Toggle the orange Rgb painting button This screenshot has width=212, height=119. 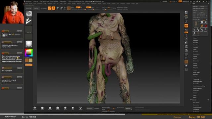[x=78, y=7]
